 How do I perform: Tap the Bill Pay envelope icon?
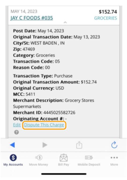[63, 158]
